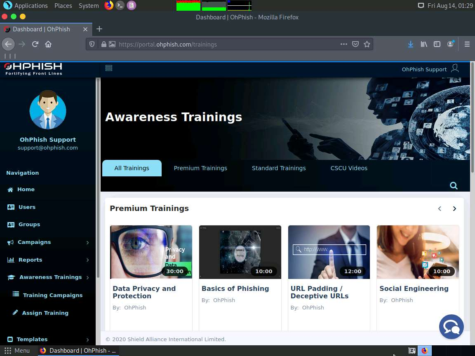Open the Firefox account icon
This screenshot has height=356, width=475.
point(450,44)
